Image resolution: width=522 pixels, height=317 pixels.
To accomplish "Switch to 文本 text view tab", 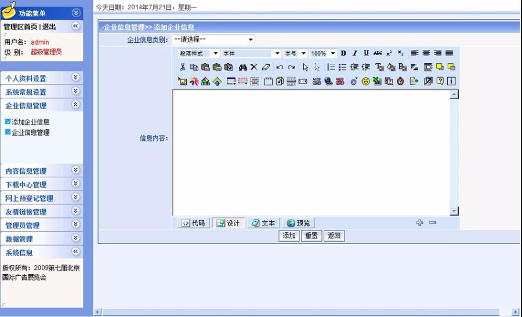I will tap(263, 223).
